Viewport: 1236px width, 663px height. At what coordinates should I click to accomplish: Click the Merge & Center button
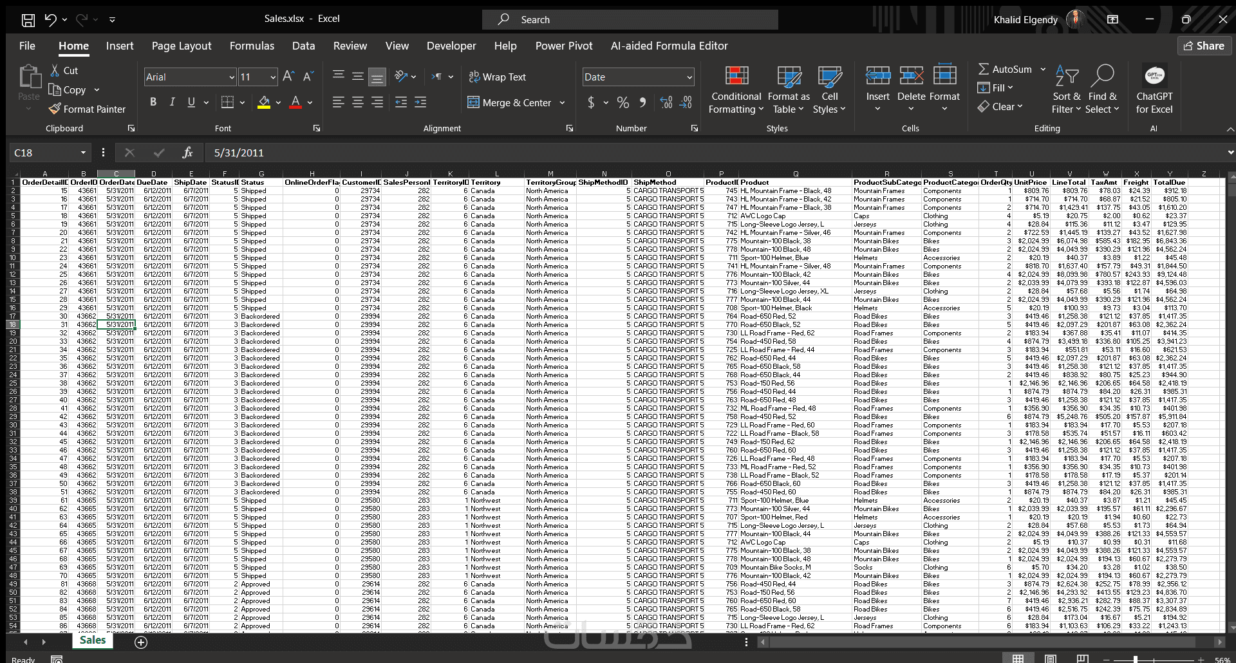pos(509,102)
